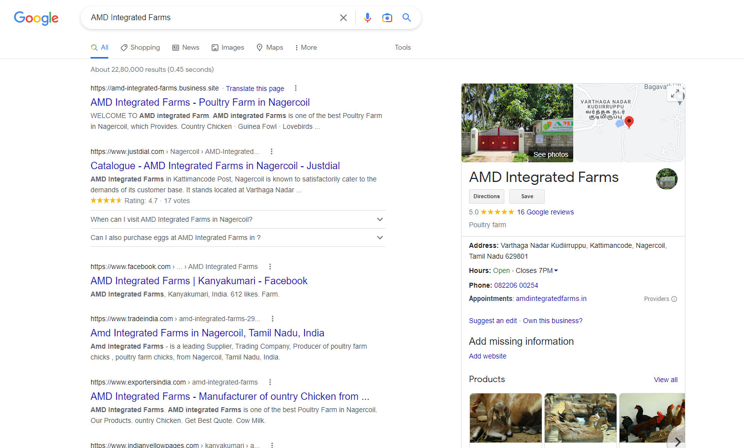
Task: Click the Directions button
Action: pyautogui.click(x=487, y=196)
